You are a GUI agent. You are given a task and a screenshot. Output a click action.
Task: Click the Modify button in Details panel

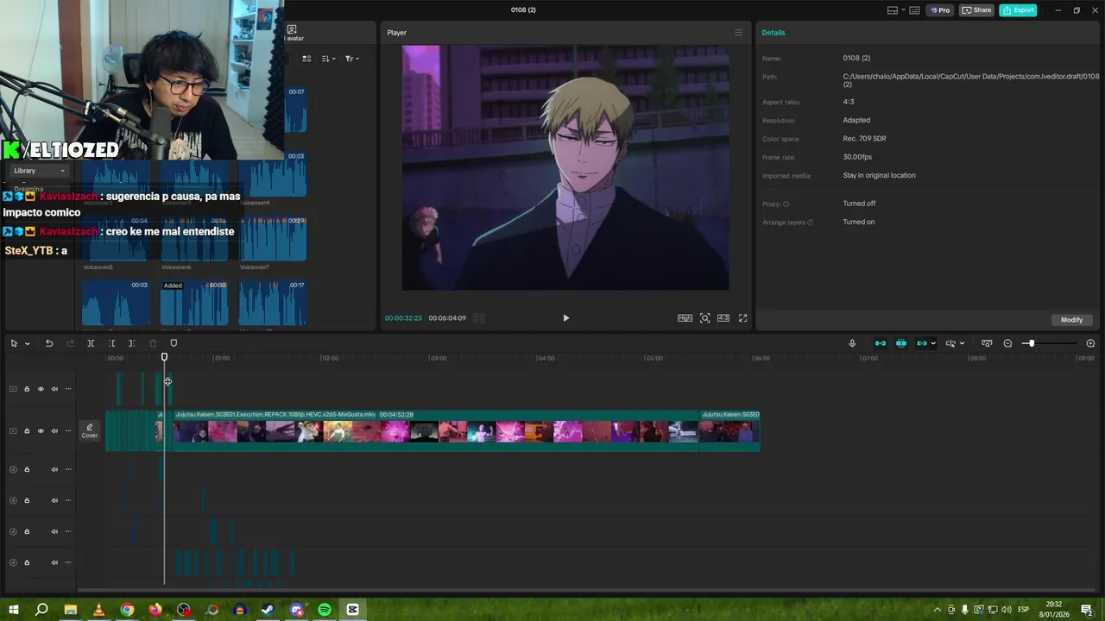coord(1071,320)
